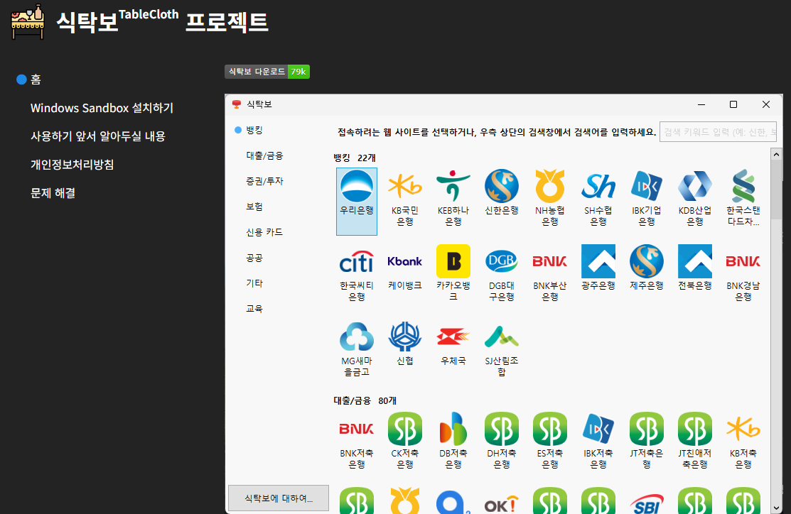Open the 보험 category
This screenshot has height=514, width=791.
coord(254,207)
